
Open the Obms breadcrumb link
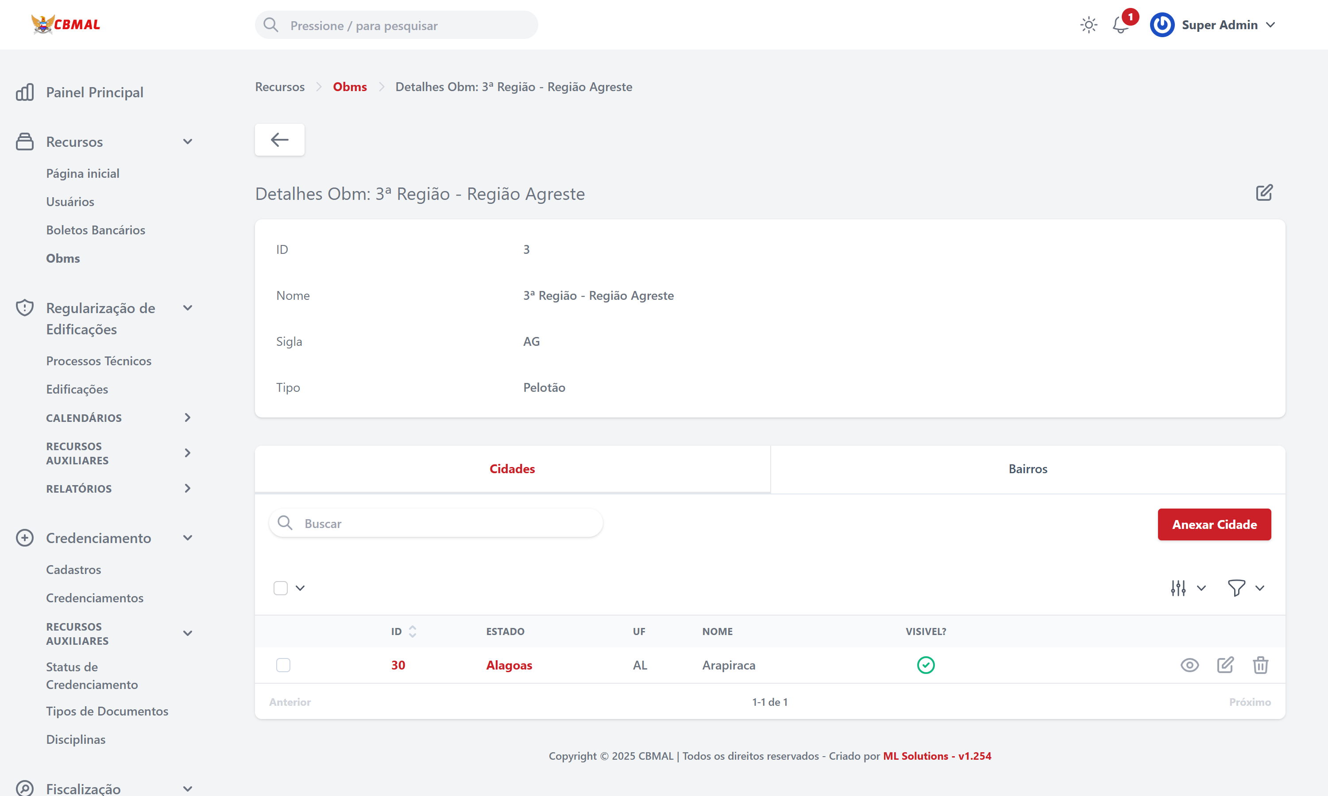[x=349, y=87]
